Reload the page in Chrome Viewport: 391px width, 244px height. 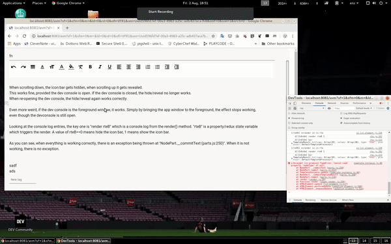[24, 36]
